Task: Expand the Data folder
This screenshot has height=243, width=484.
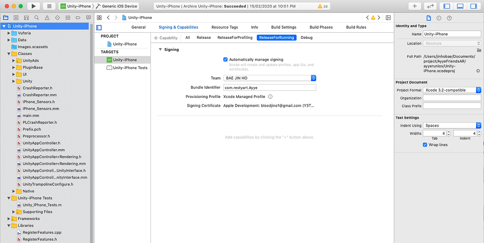Action: tap(9, 40)
